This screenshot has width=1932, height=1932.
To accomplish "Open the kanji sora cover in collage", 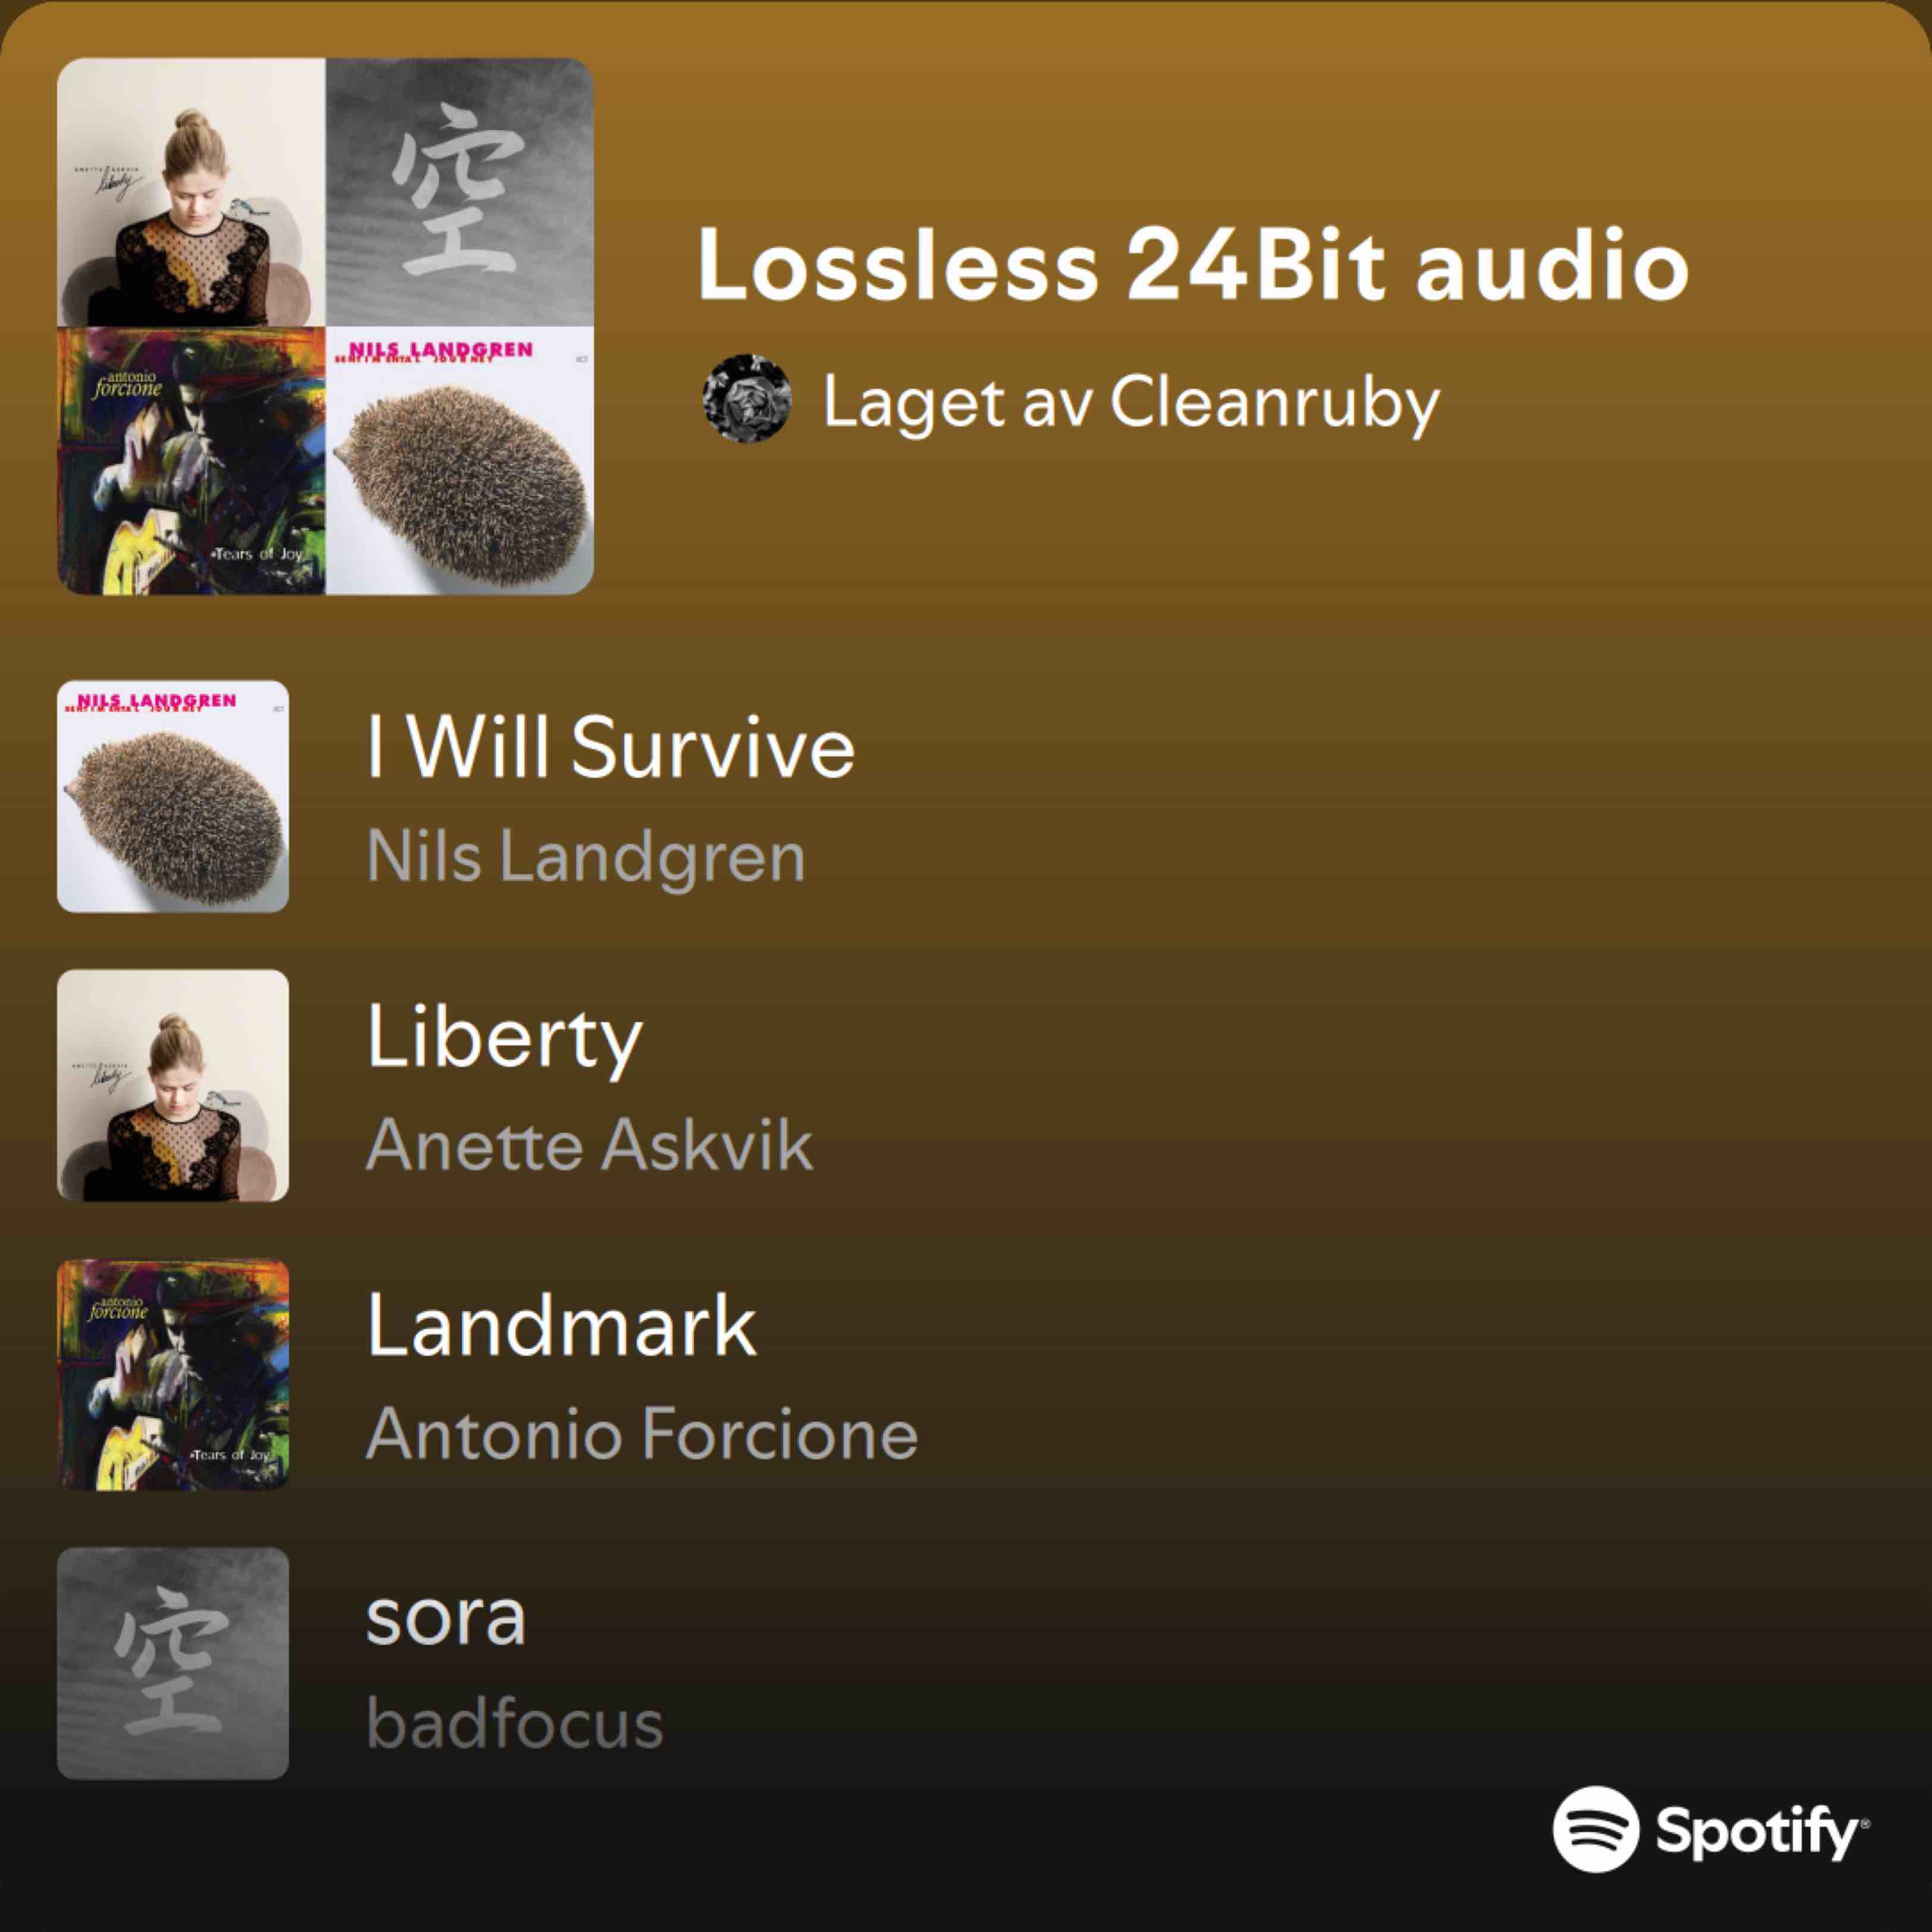I will [x=460, y=192].
